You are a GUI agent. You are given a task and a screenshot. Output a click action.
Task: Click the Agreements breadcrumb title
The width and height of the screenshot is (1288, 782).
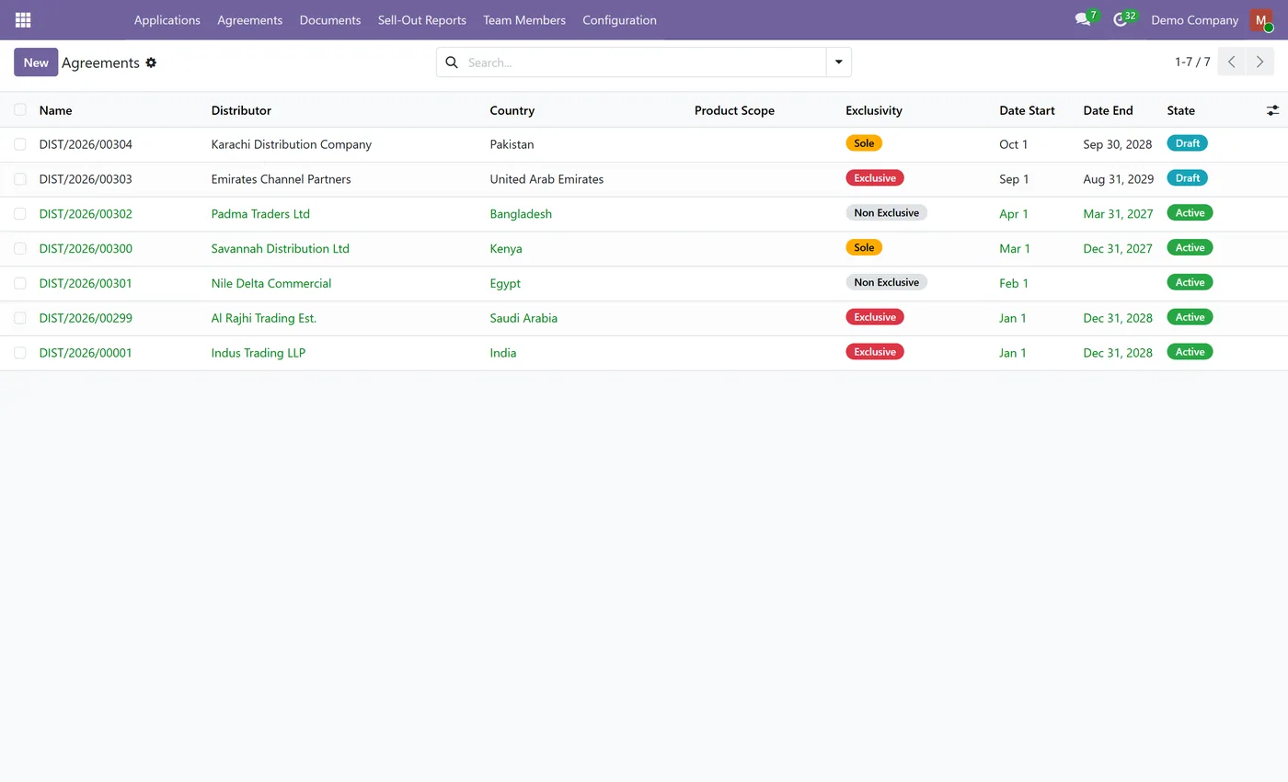pyautogui.click(x=100, y=62)
